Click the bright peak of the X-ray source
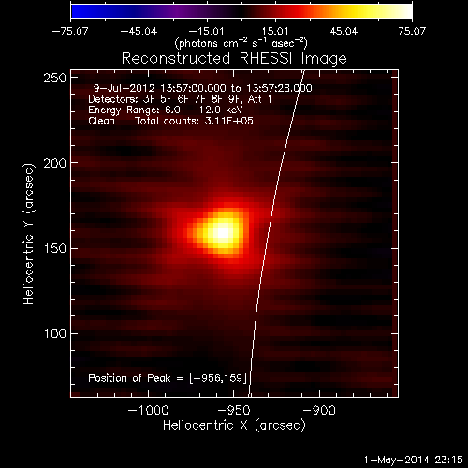Viewport: 468px width, 468px height. [x=223, y=232]
